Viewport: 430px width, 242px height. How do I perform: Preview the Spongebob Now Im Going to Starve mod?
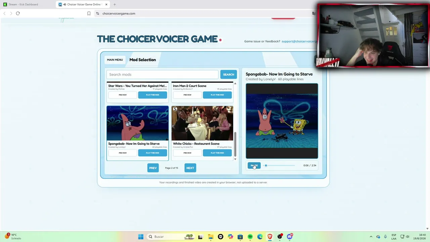point(123,153)
